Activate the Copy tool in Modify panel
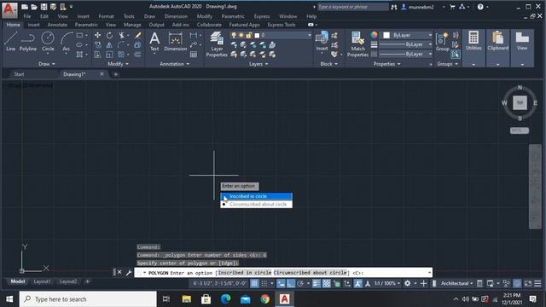The width and height of the screenshot is (546, 307). click(98, 44)
